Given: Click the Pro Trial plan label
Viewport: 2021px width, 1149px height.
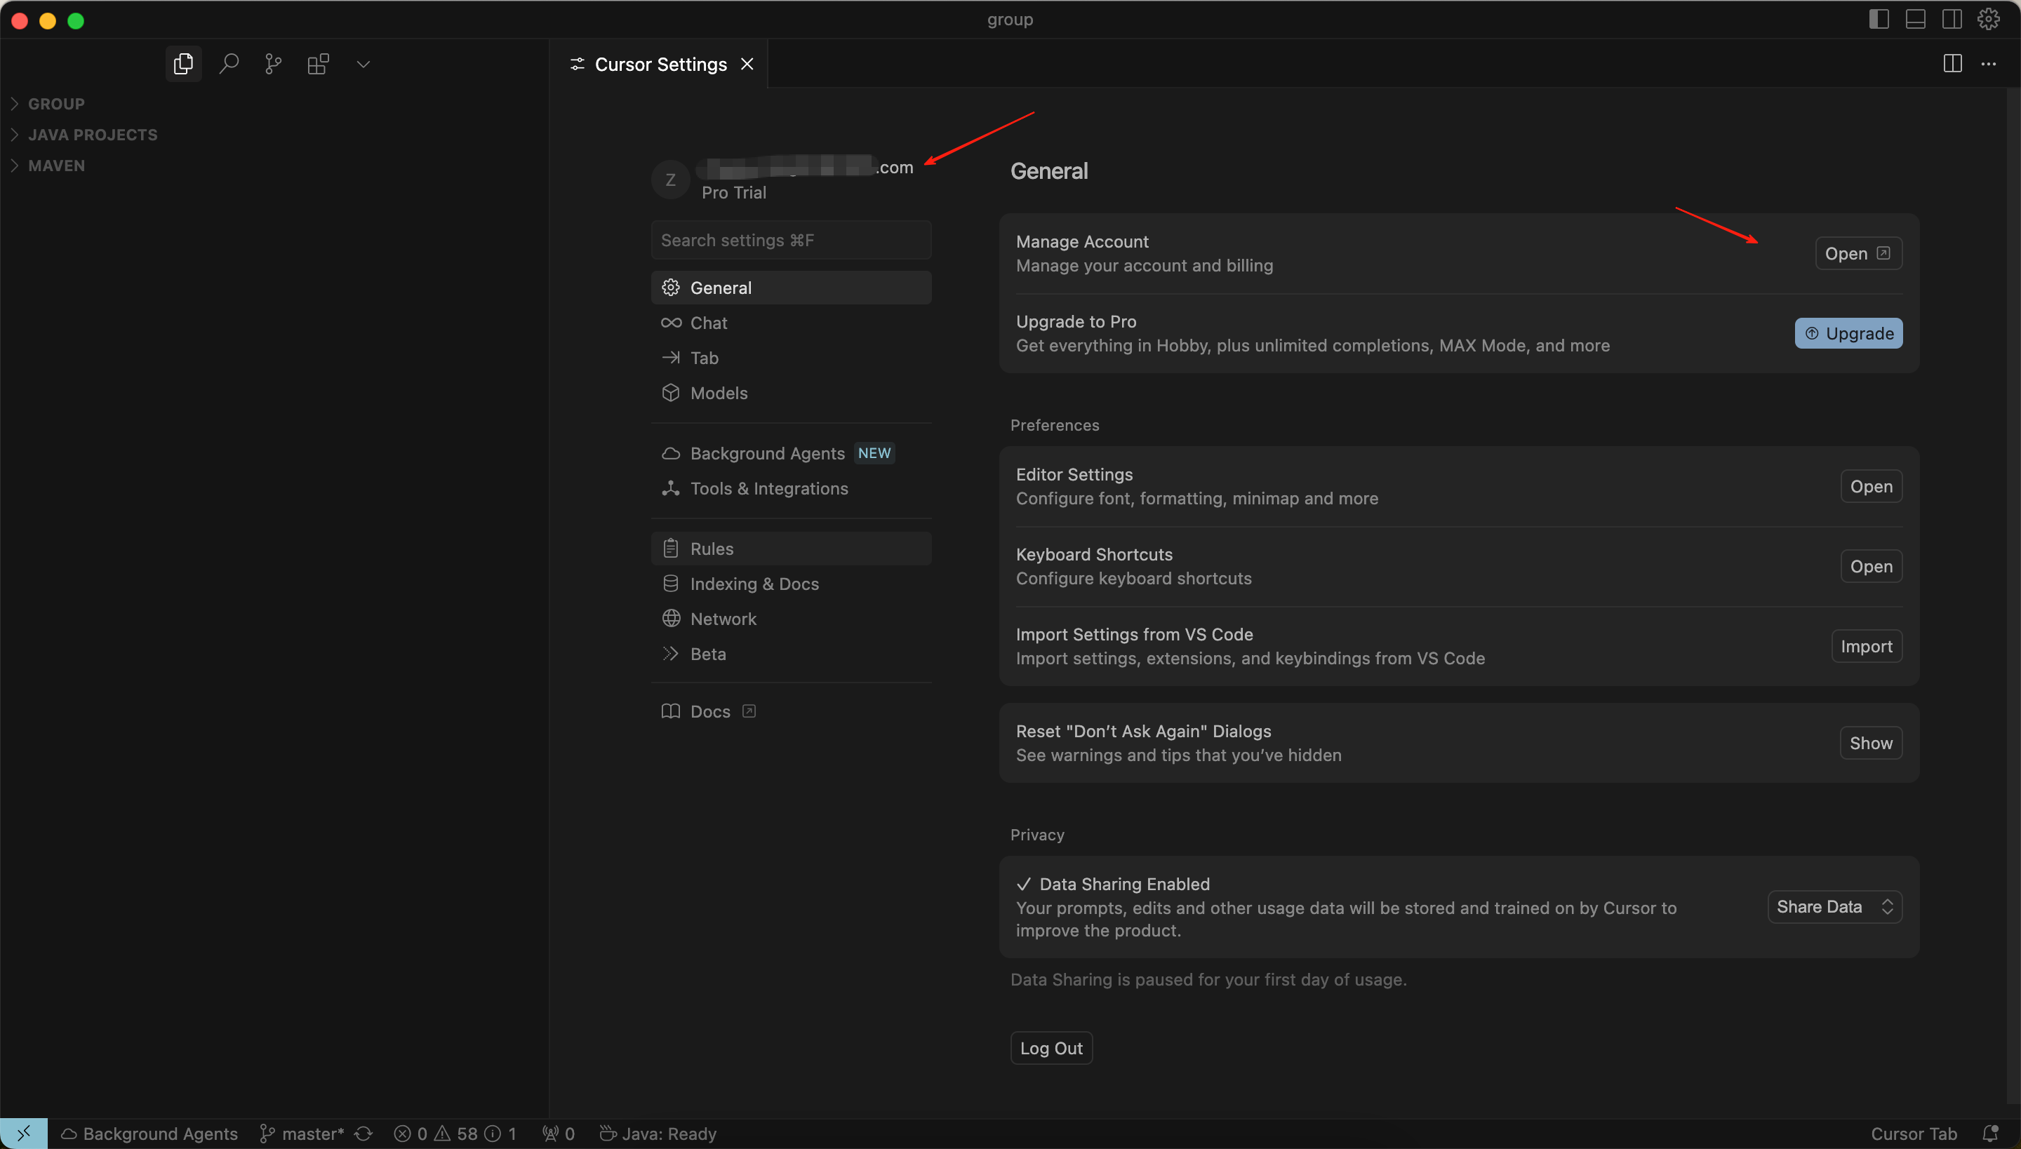Looking at the screenshot, I should (733, 192).
